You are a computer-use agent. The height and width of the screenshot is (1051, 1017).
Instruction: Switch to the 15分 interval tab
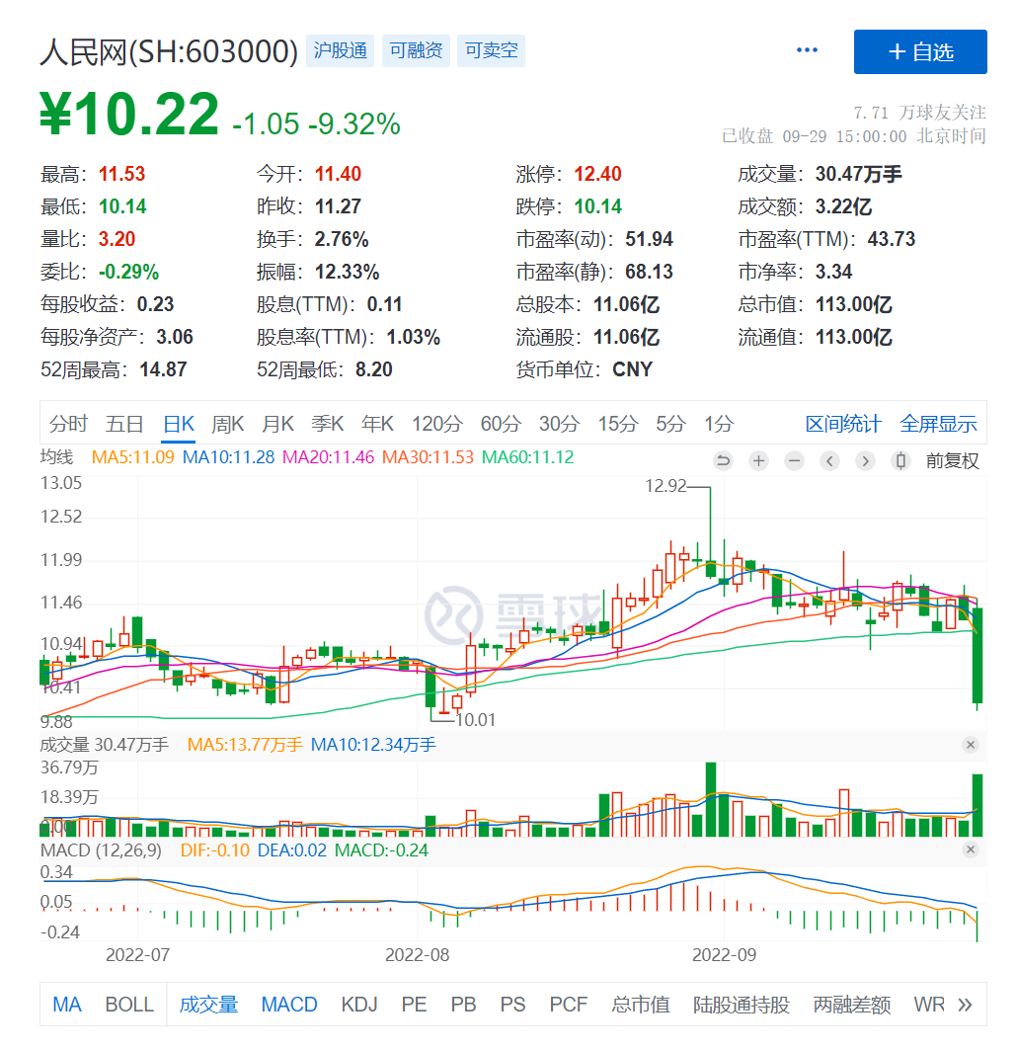pos(618,424)
